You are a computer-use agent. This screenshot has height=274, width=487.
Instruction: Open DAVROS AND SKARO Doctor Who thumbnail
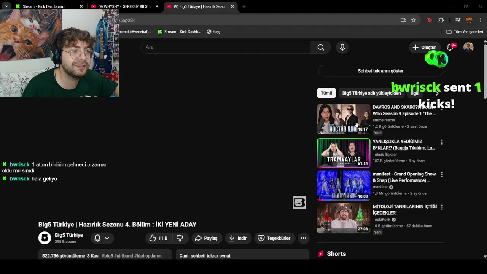pyautogui.click(x=344, y=119)
